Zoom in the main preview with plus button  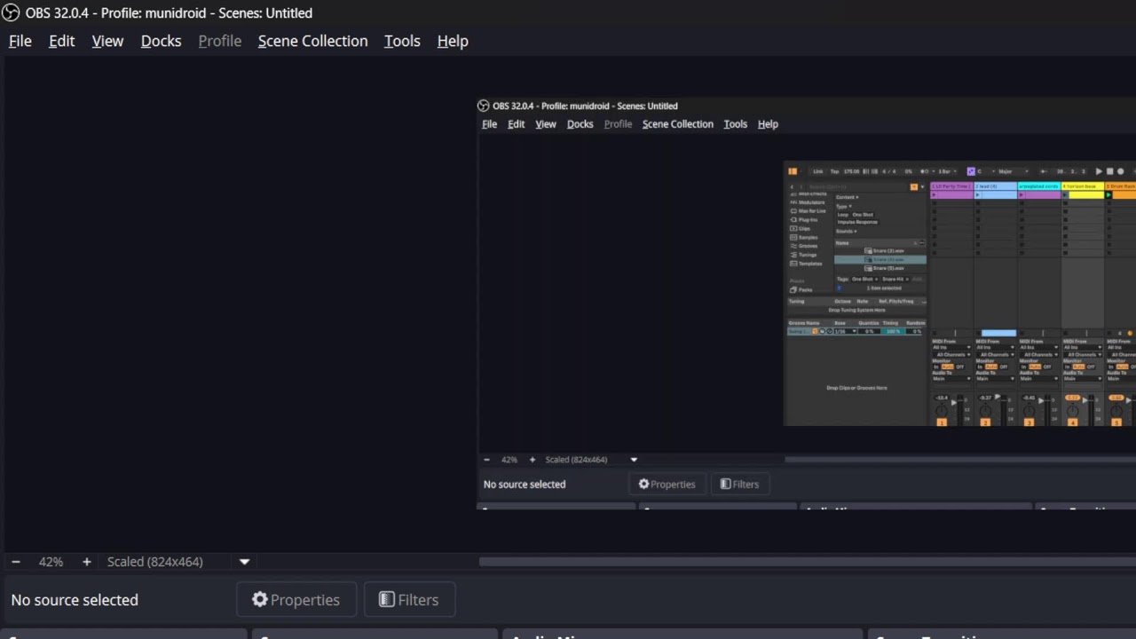pos(86,562)
